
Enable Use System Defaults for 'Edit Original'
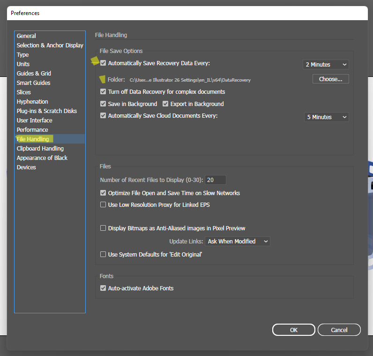(x=103, y=254)
